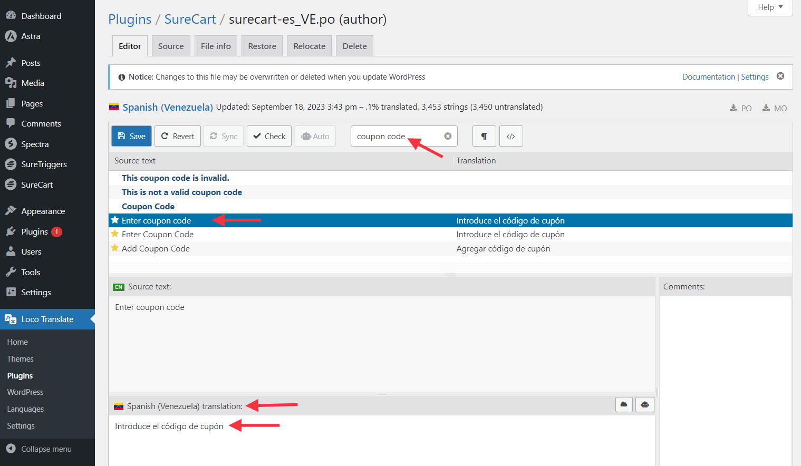This screenshot has width=801, height=466.
Task: Open the Help dropdown
Action: [x=770, y=7]
